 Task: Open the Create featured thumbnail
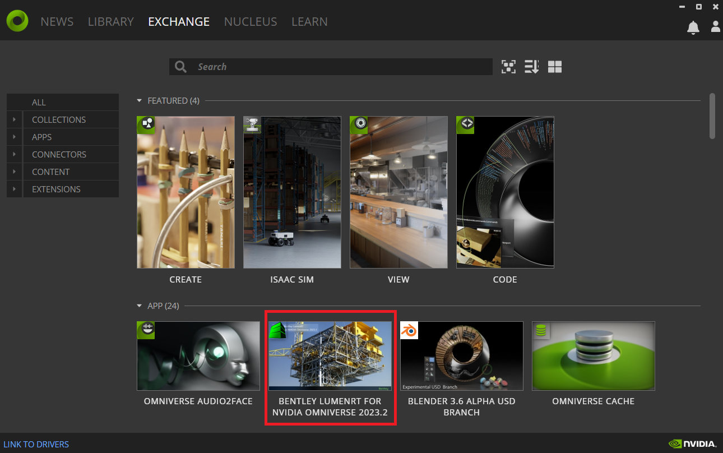186,192
